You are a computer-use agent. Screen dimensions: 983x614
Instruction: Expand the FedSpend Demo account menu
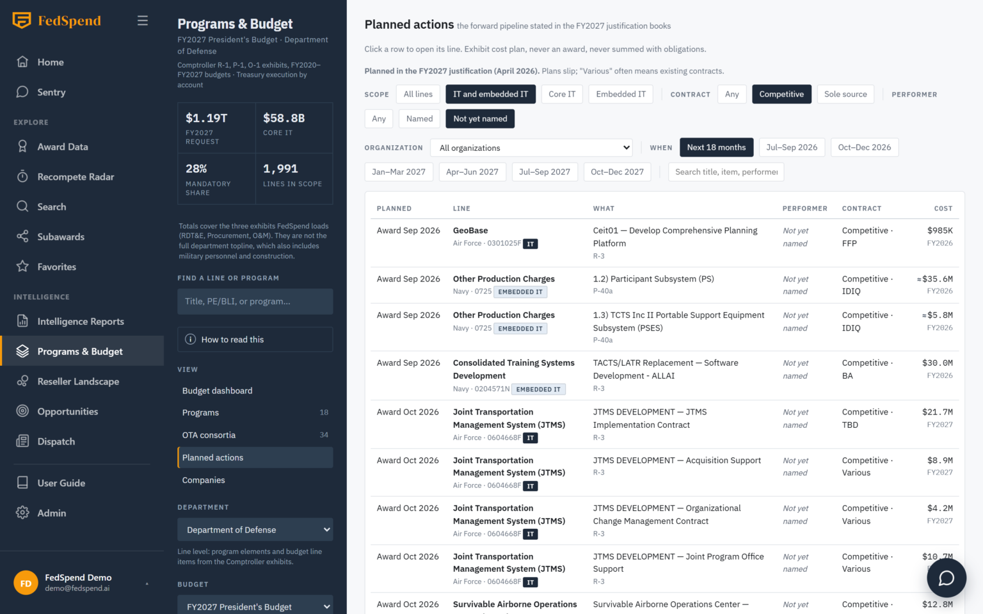[x=82, y=583]
